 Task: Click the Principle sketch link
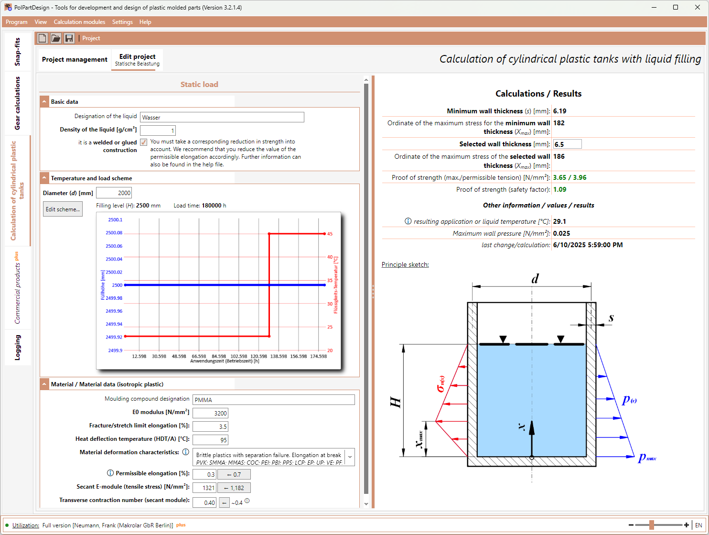pos(405,264)
